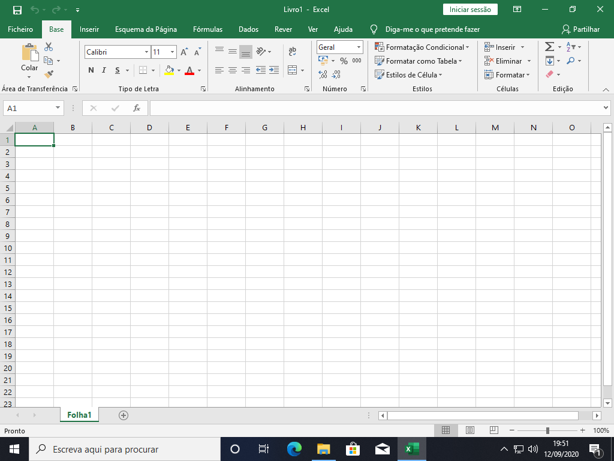The image size is (614, 461).
Task: Click the Copy icon
Action: pos(48,61)
